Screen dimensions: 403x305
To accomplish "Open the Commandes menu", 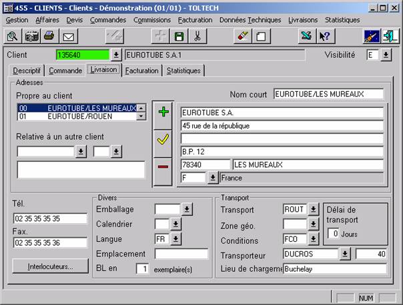I will (108, 20).
